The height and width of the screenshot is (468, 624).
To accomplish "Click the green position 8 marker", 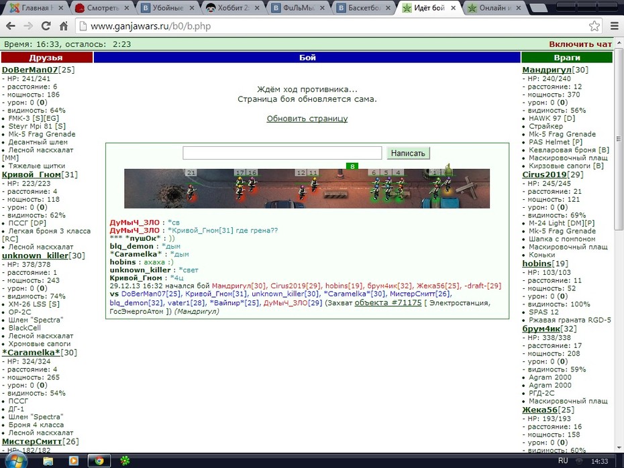I will [352, 166].
